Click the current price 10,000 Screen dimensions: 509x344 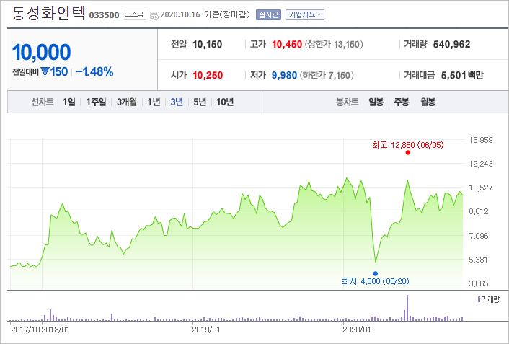[x=42, y=53]
